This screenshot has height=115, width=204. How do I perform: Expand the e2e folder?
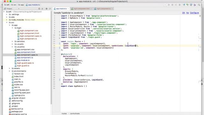click(7, 17)
